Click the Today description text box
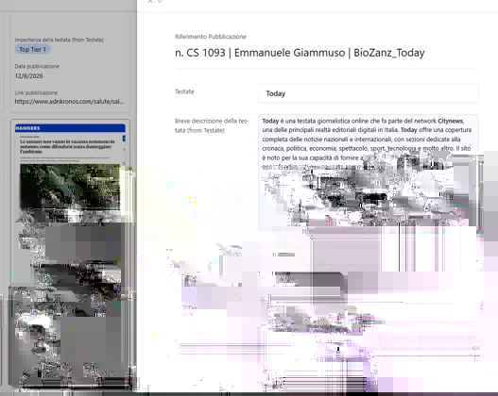The height and width of the screenshot is (396, 498). pyautogui.click(x=369, y=172)
